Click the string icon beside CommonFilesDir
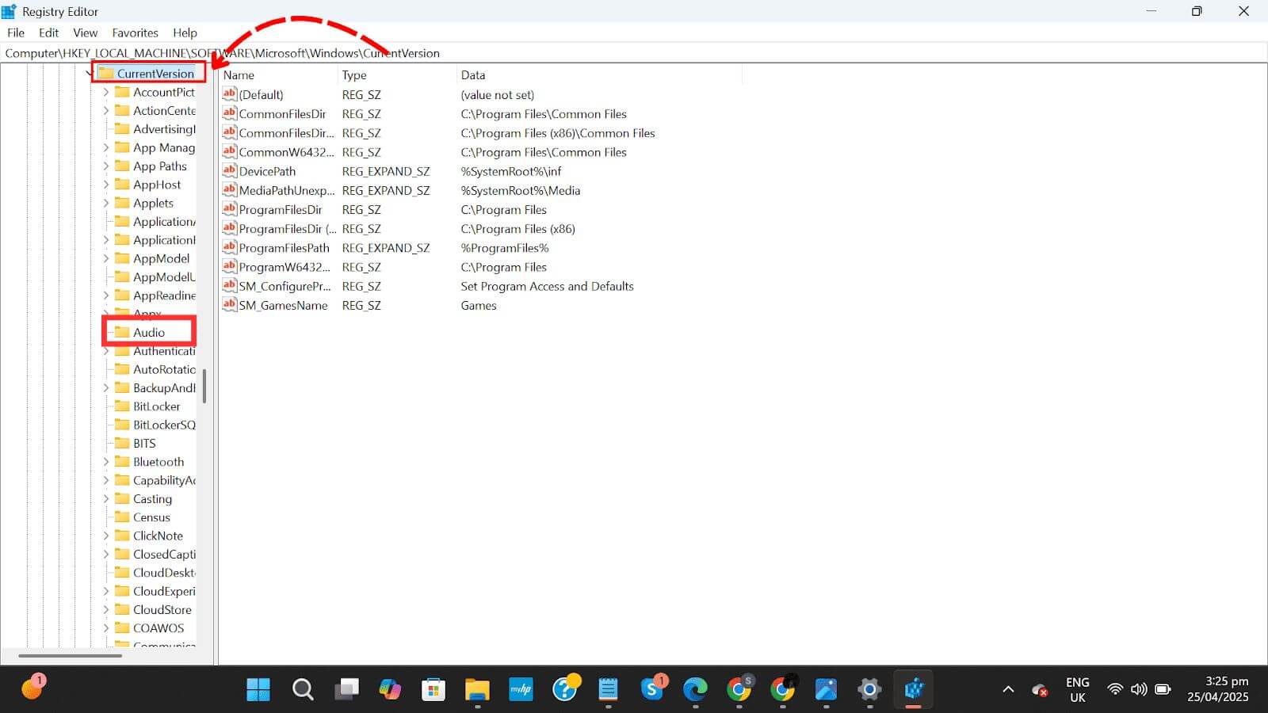 [x=228, y=113]
